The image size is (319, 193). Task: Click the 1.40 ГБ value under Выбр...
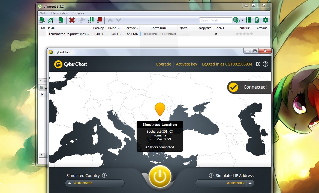pos(115,34)
